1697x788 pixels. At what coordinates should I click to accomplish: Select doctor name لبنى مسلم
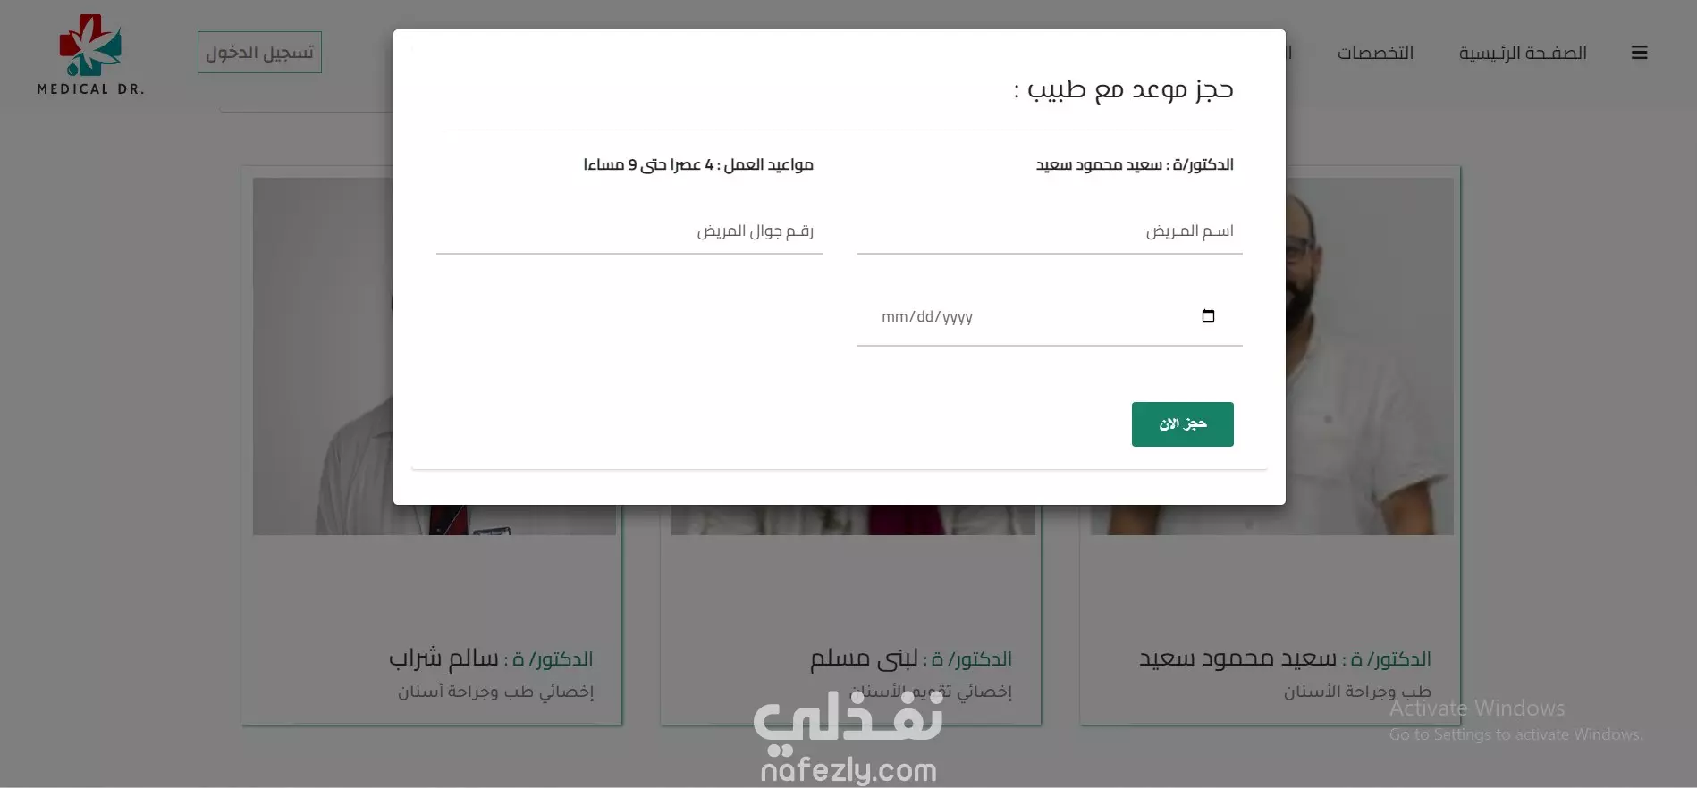[864, 659]
